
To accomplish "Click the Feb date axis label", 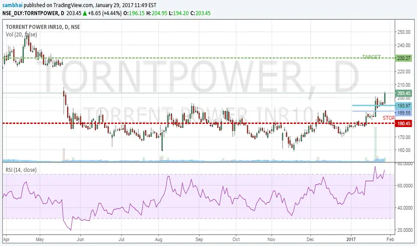I will point(390,239).
